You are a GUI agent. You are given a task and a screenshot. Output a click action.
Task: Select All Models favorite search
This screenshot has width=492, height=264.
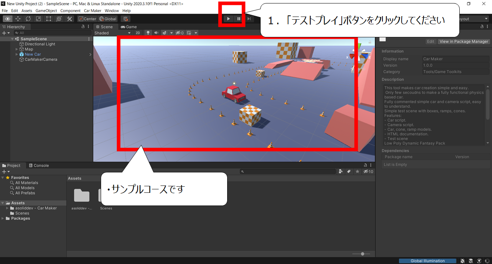(25, 188)
